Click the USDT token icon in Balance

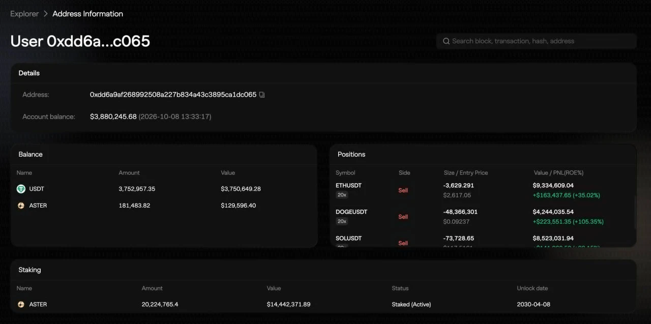21,189
